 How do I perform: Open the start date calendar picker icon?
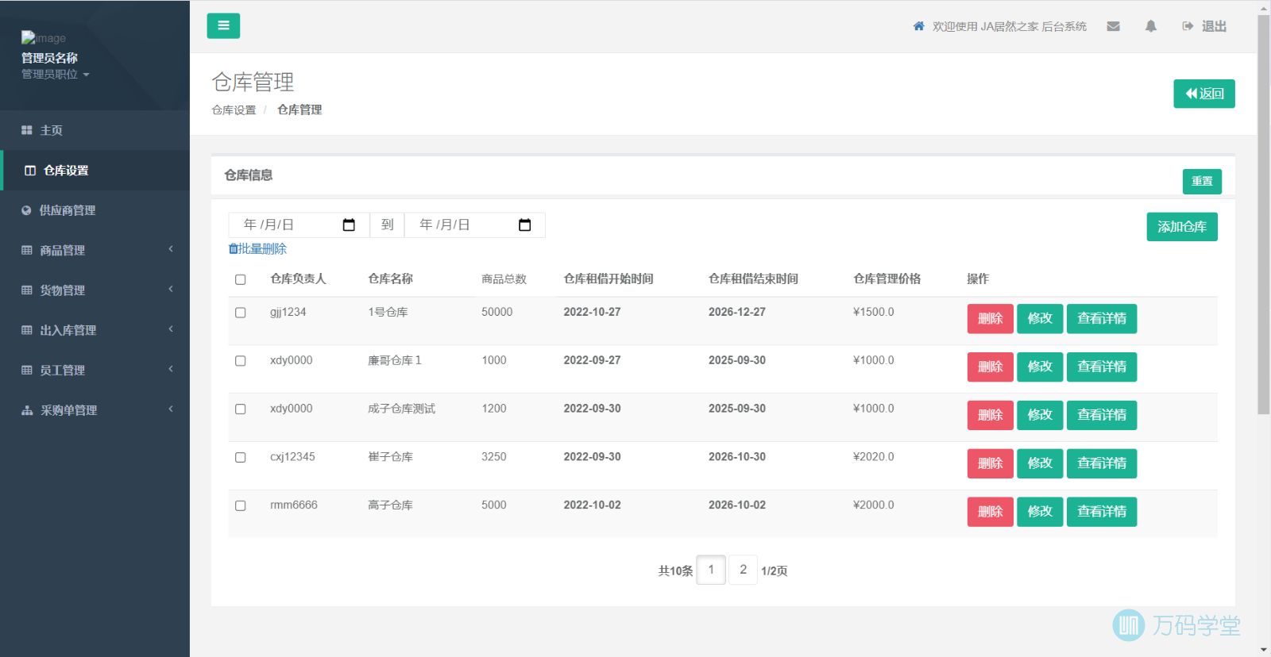(349, 225)
